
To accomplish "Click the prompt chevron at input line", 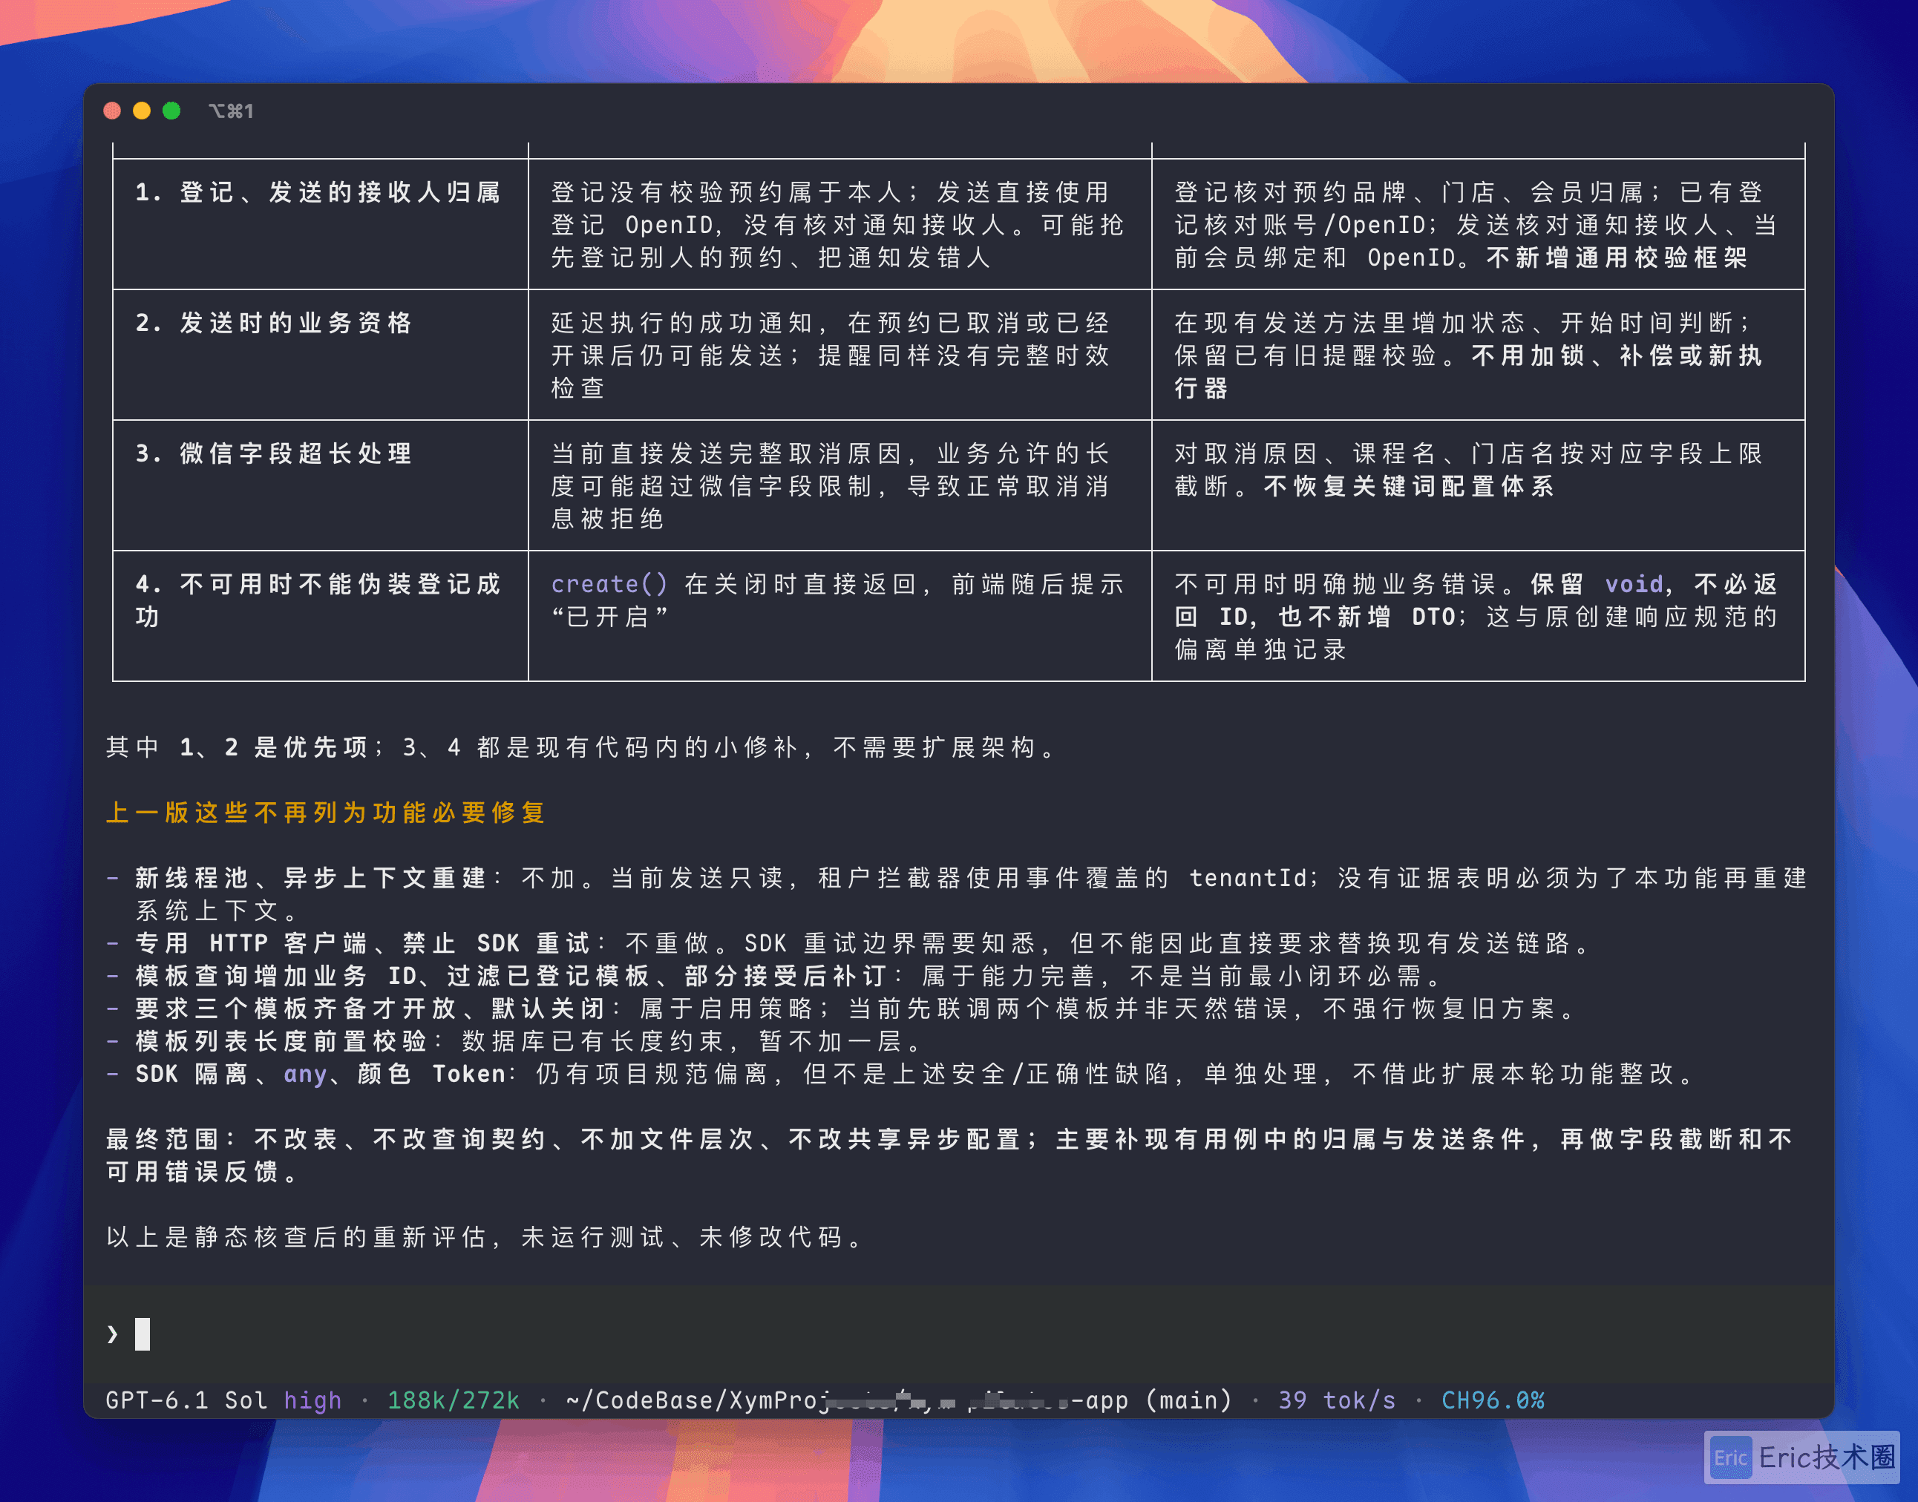I will point(113,1334).
